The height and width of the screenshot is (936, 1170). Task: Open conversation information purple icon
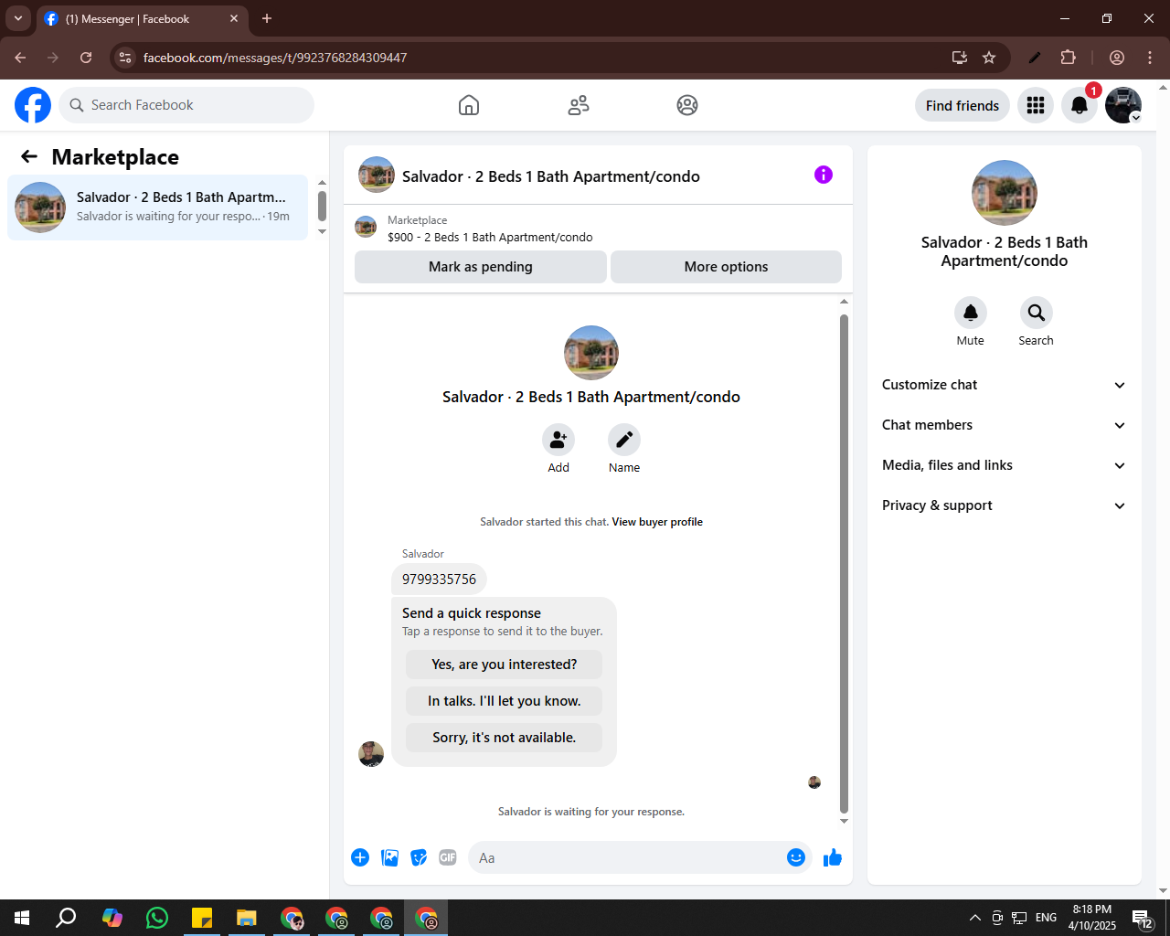(824, 175)
